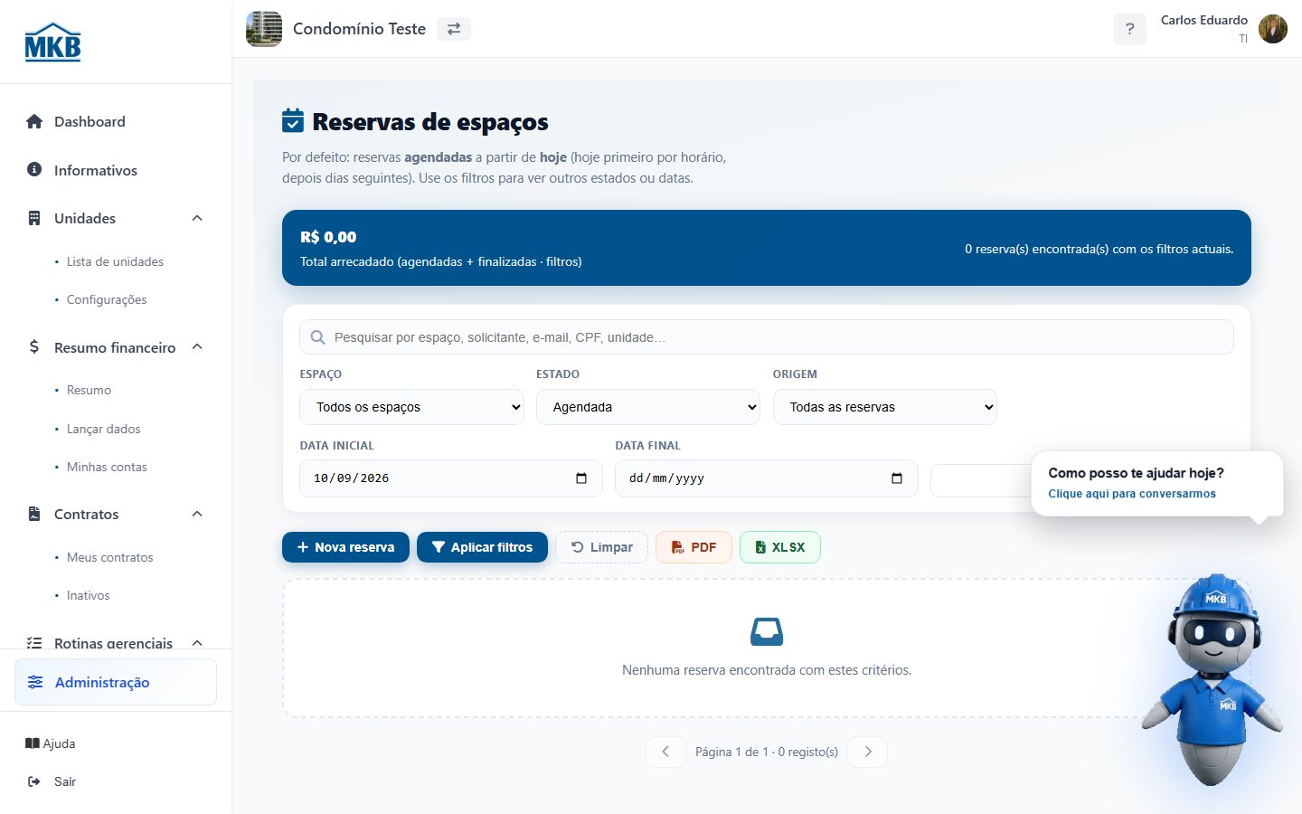Screen dimensions: 1302x814
Task: Click Carlos Eduardo's profile avatar
Action: coord(1273,29)
